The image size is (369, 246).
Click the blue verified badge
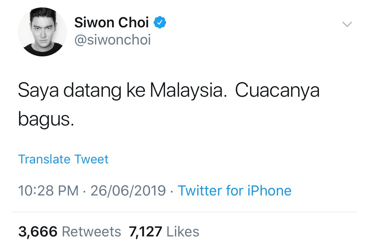coord(160,23)
